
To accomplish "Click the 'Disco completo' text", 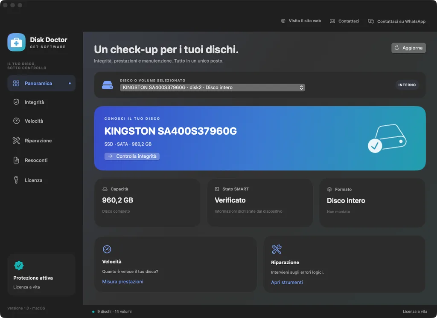I will [x=116, y=211].
